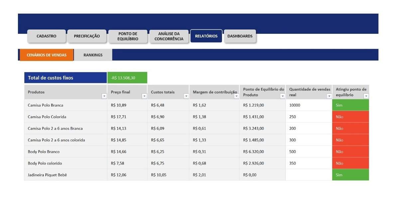Select the RELATÓRIOS button

coord(206,36)
